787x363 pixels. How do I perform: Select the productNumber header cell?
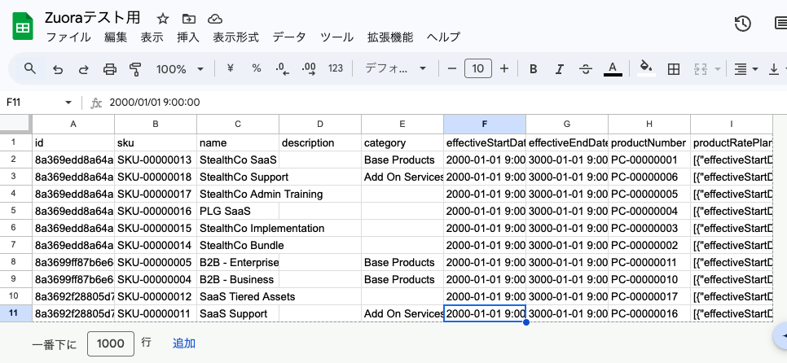pyautogui.click(x=649, y=143)
